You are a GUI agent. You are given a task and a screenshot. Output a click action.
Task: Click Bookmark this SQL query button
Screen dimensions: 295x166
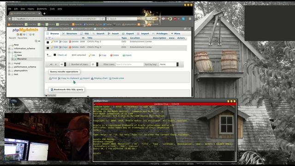point(67,89)
